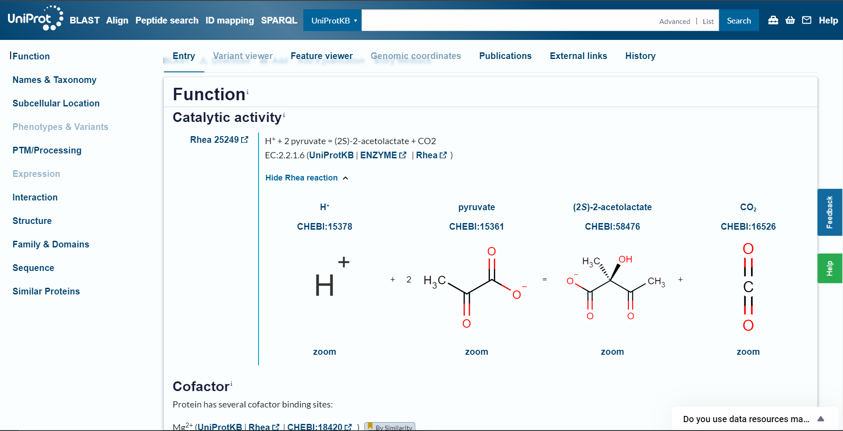Go to Structure section
This screenshot has height=431, width=843.
click(32, 221)
